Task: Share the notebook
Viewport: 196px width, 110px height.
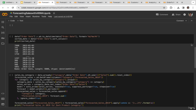Action: (x=176, y=15)
